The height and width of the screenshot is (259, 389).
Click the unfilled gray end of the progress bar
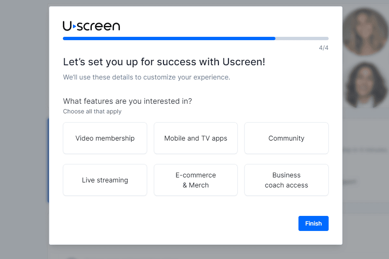tap(302, 38)
